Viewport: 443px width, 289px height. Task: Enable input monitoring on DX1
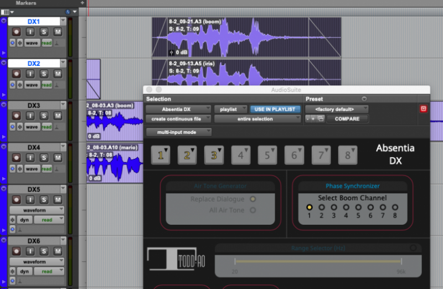(30, 32)
